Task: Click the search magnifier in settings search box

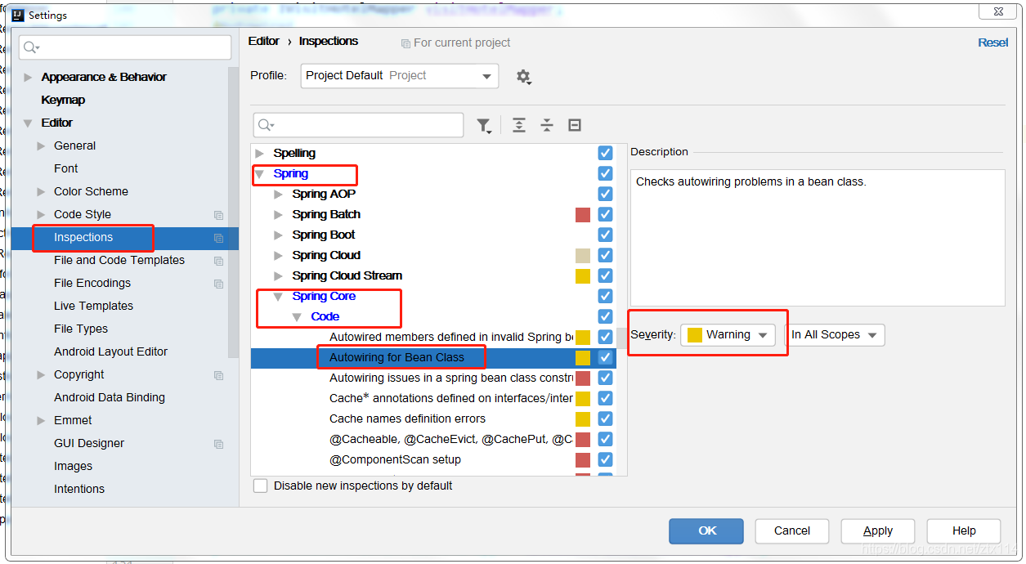Action: pyautogui.click(x=31, y=47)
